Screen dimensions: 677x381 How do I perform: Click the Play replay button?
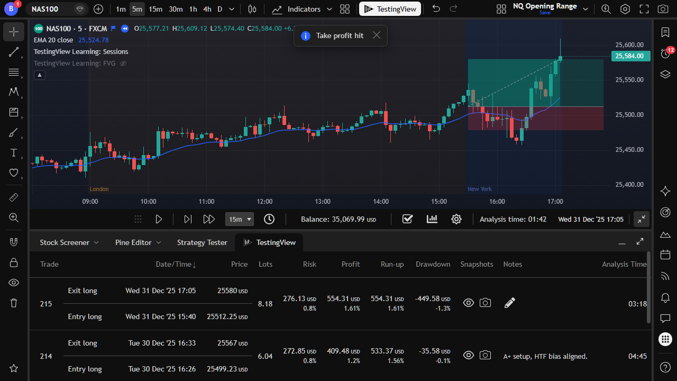(159, 219)
